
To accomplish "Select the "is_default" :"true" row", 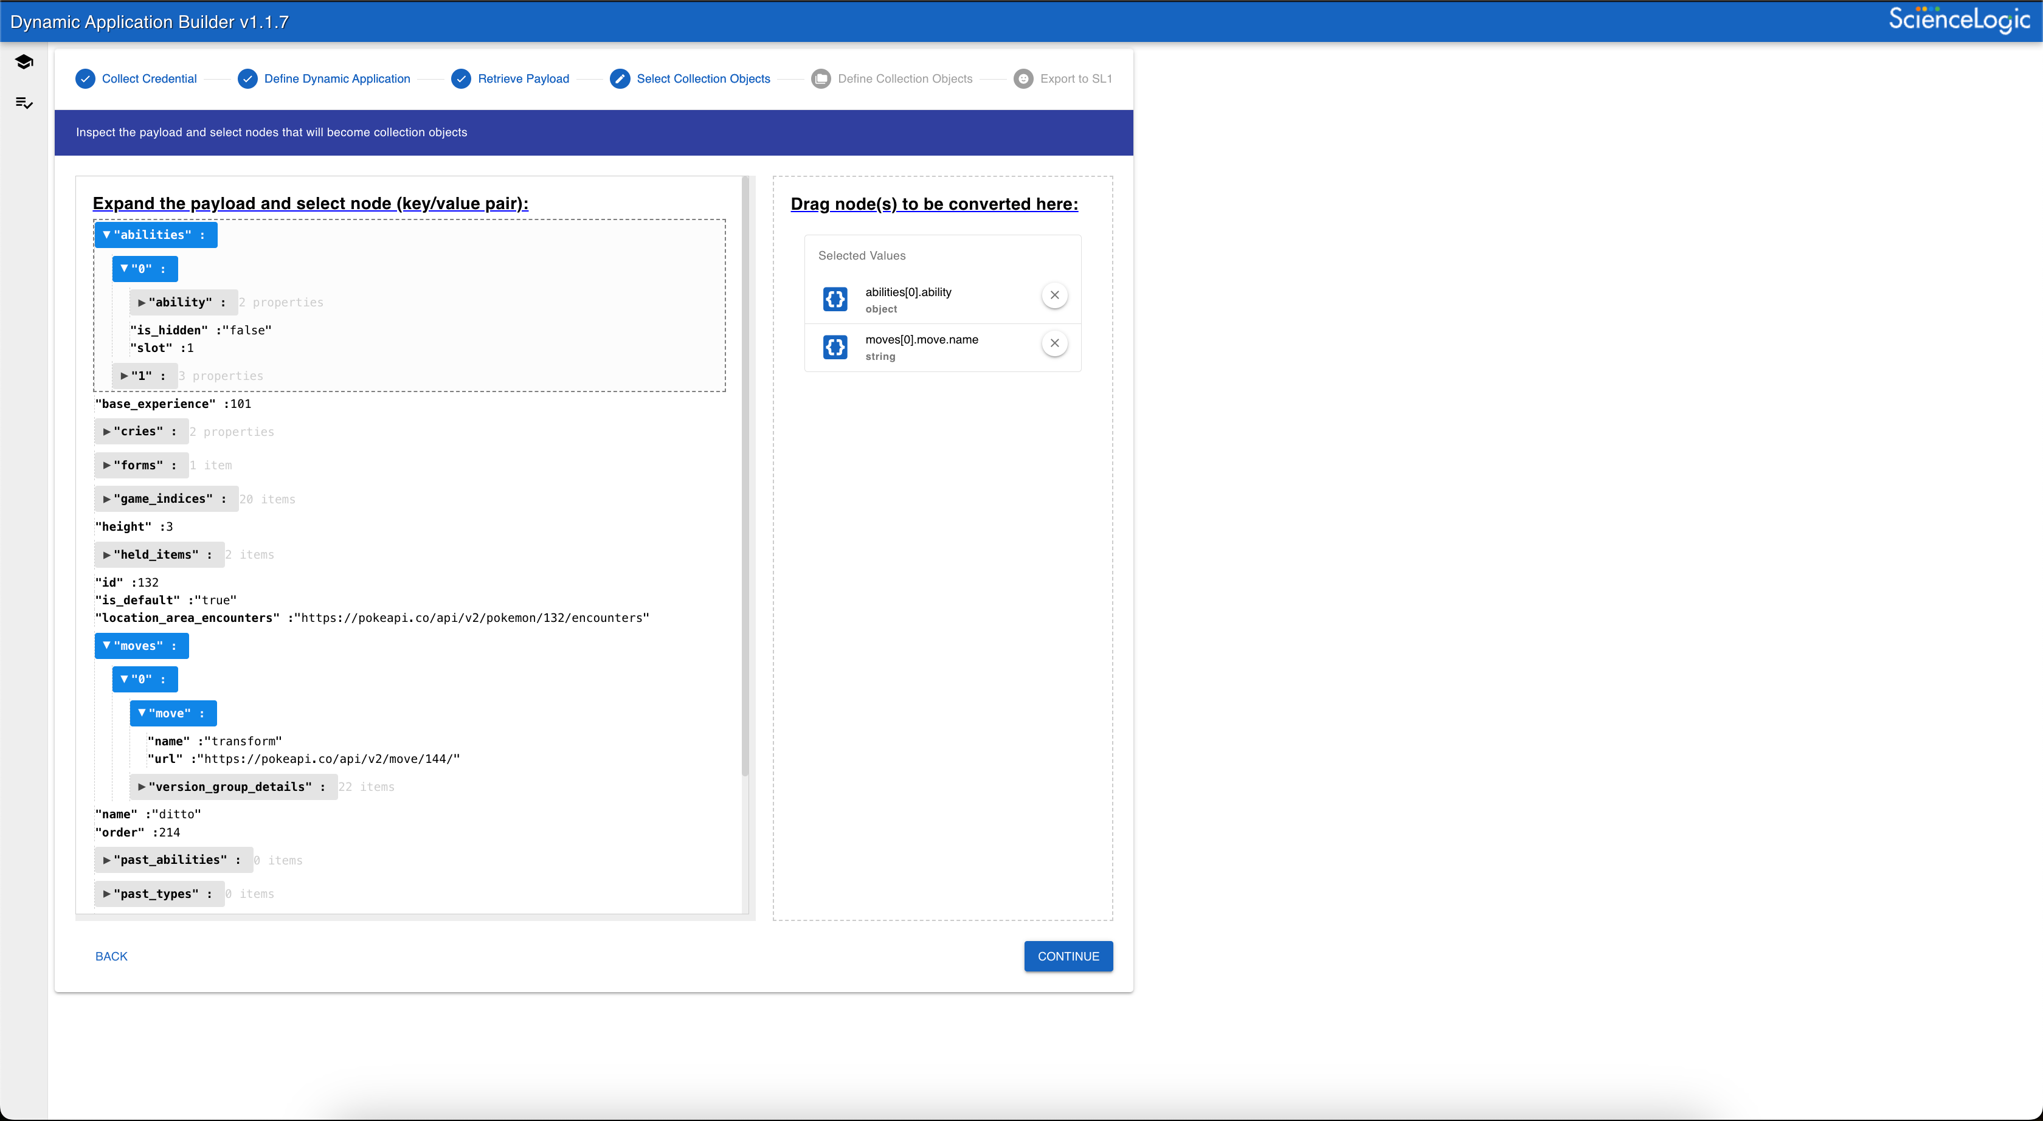I will click(166, 600).
